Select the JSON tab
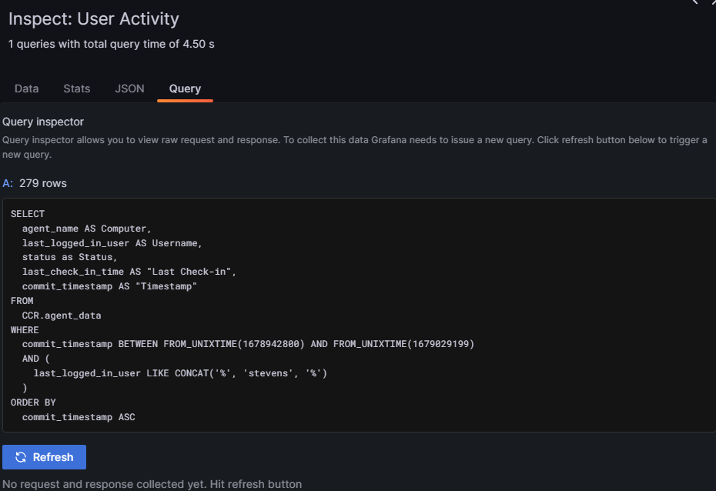The width and height of the screenshot is (716, 491). [x=129, y=89]
